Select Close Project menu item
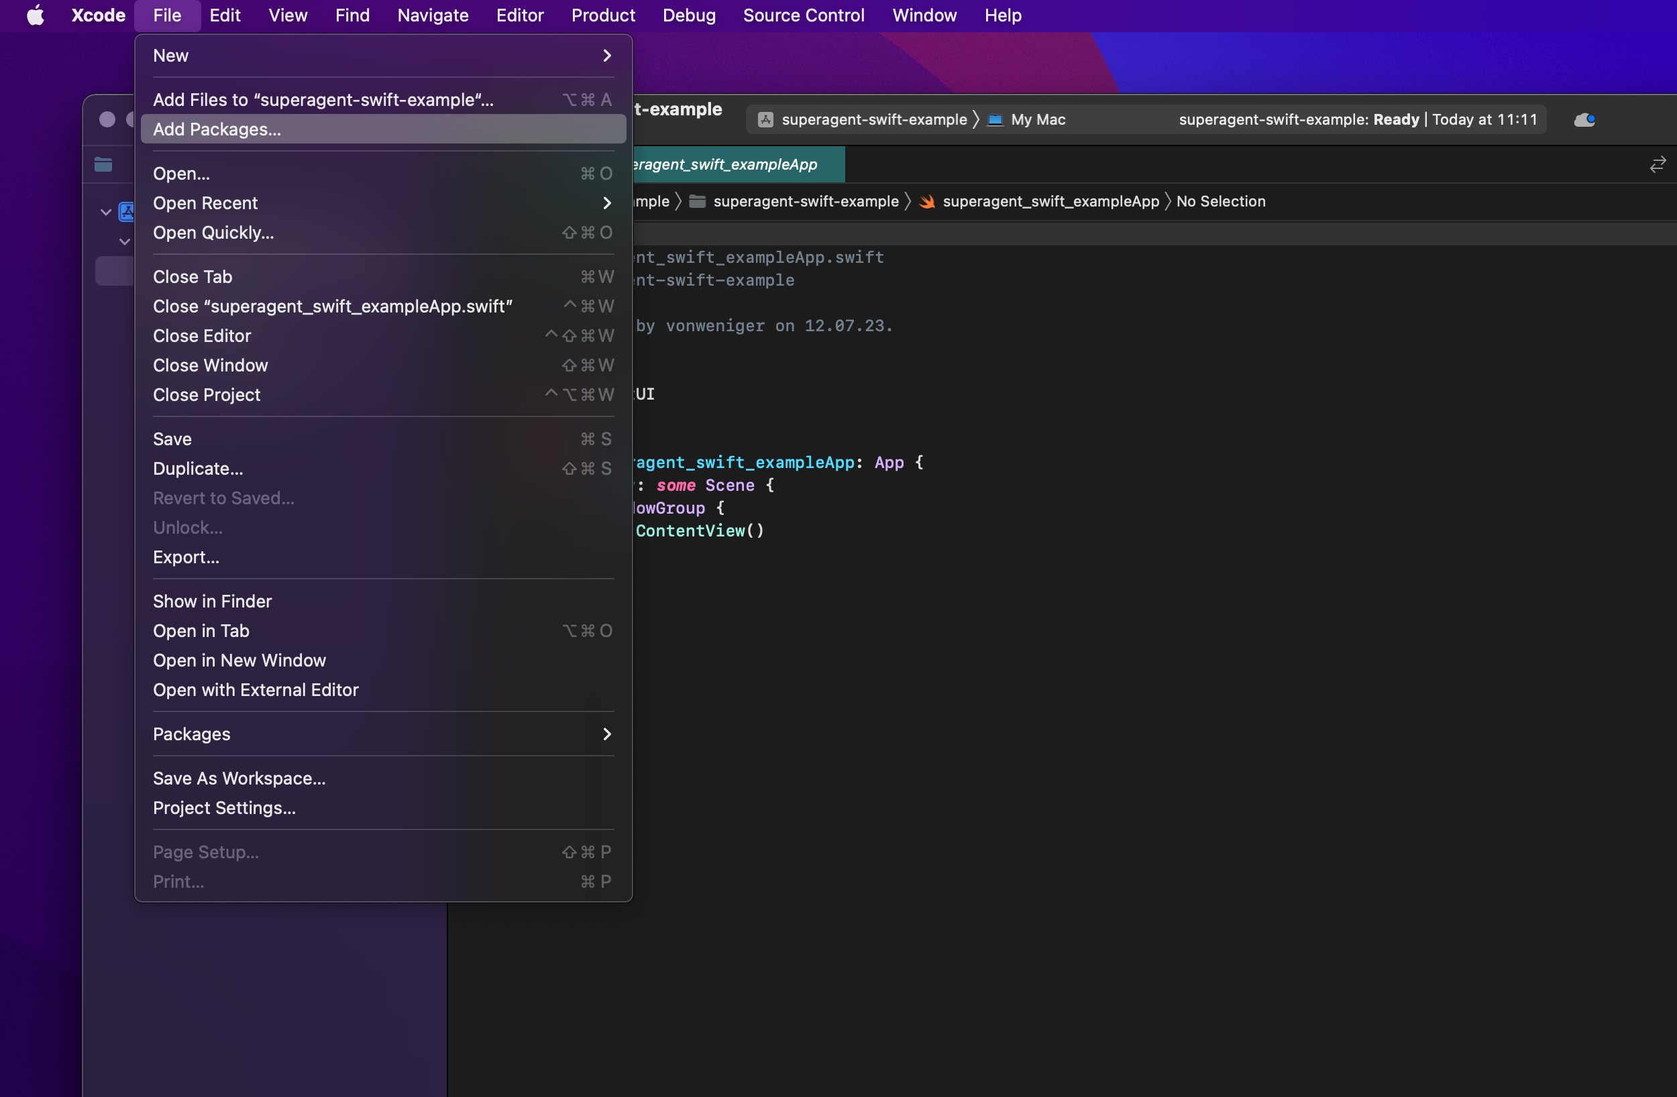1677x1097 pixels. (x=383, y=396)
